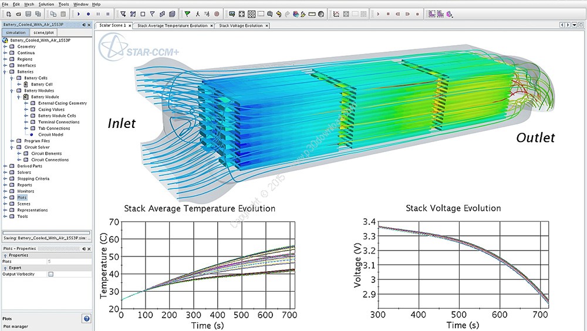Click the Fit View crossed-box icon
The height and width of the screenshot is (331, 587).
coord(252,14)
